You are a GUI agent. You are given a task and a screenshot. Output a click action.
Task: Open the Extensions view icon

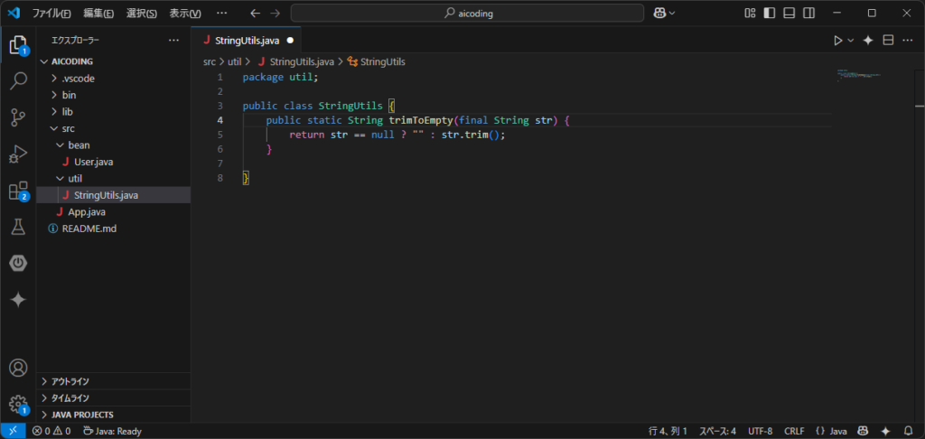pos(18,191)
